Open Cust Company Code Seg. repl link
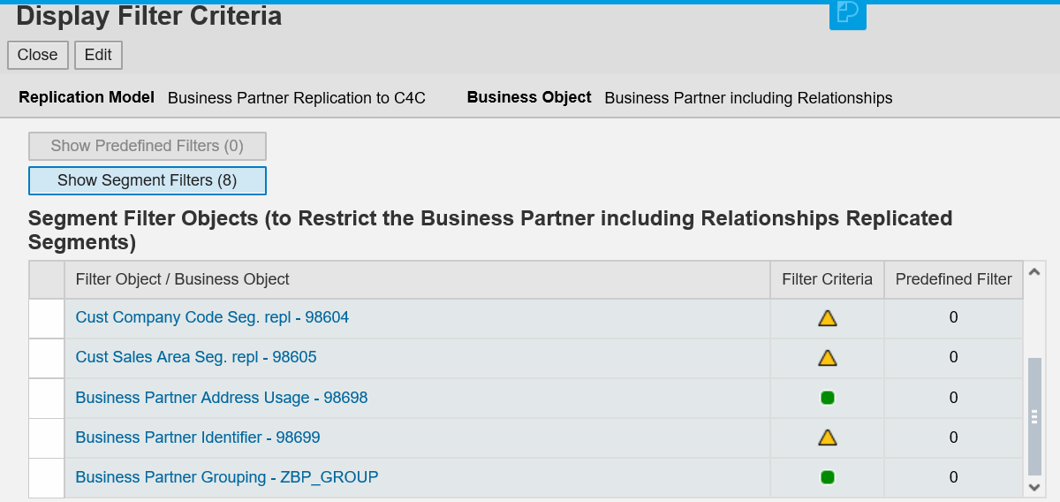Image resolution: width=1060 pixels, height=502 pixels. 212,317
